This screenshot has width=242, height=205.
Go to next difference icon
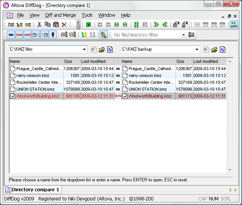click(x=100, y=25)
